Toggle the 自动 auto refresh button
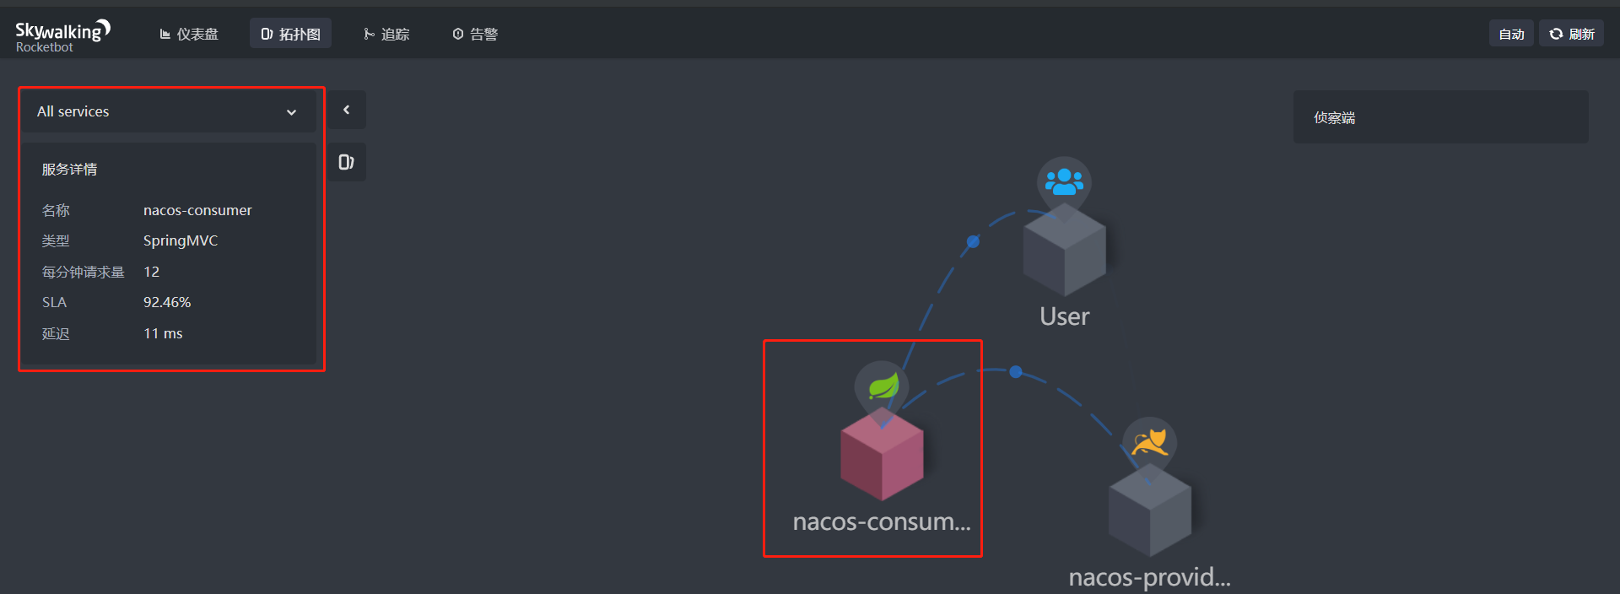The image size is (1620, 594). click(1511, 34)
